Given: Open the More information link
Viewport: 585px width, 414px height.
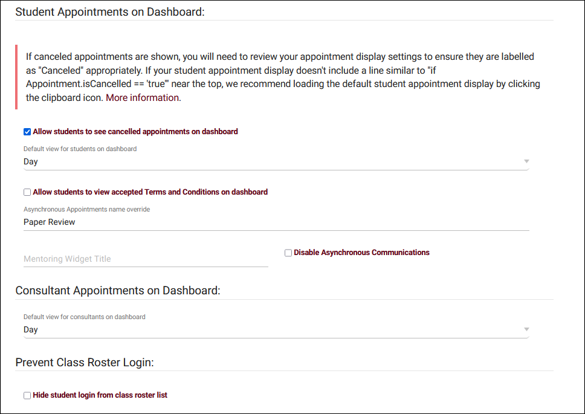Looking at the screenshot, I should pos(143,98).
